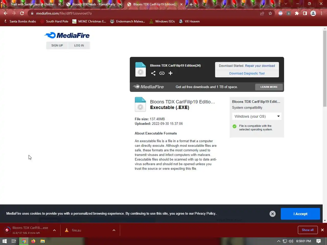Click the share icon under file name
Viewport: 327px width, 245px height.
pyautogui.click(x=153, y=73)
